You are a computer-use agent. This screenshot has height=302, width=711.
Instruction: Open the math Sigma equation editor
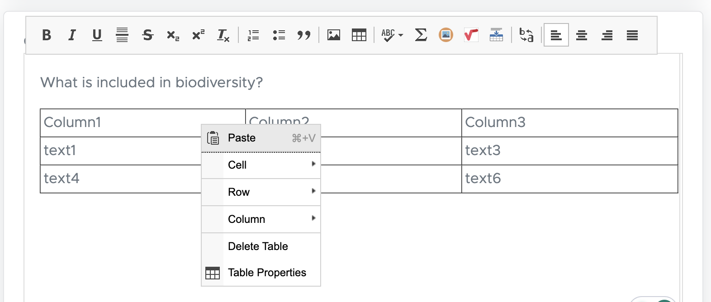[x=421, y=35]
